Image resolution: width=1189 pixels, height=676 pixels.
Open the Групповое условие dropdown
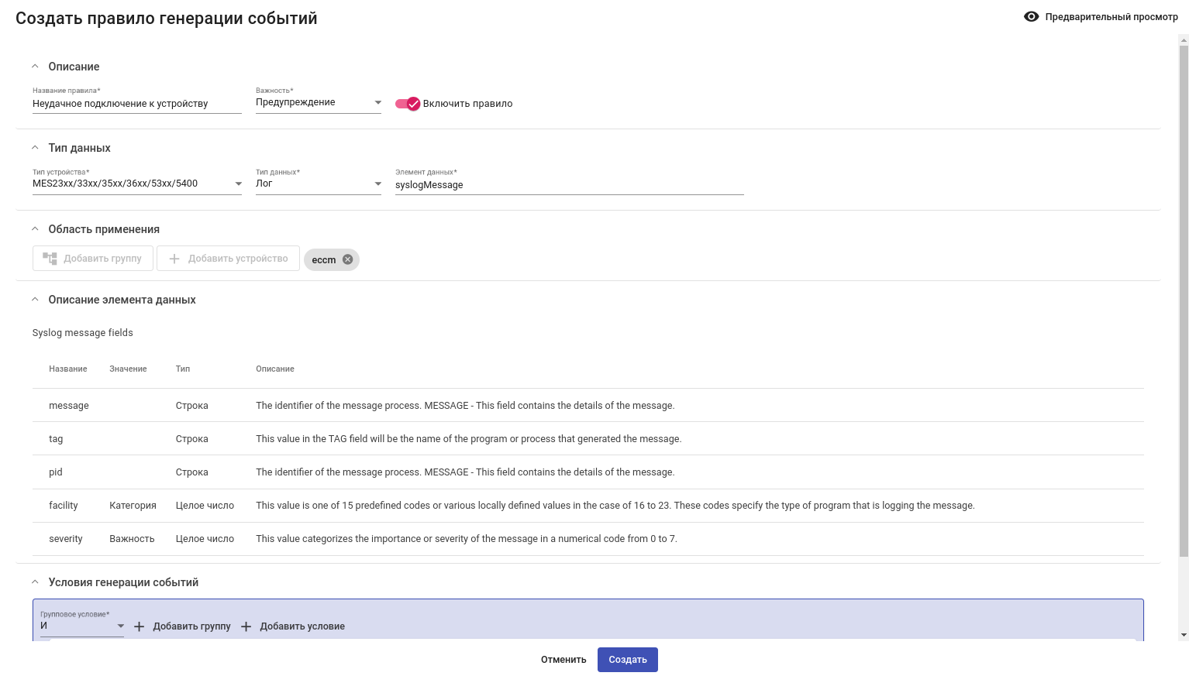coord(81,626)
